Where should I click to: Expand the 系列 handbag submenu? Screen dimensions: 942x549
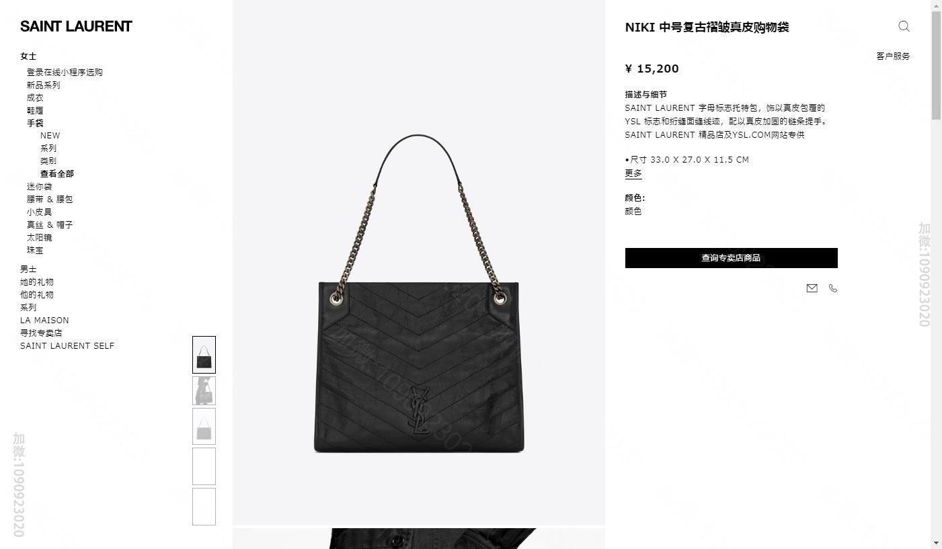[48, 148]
